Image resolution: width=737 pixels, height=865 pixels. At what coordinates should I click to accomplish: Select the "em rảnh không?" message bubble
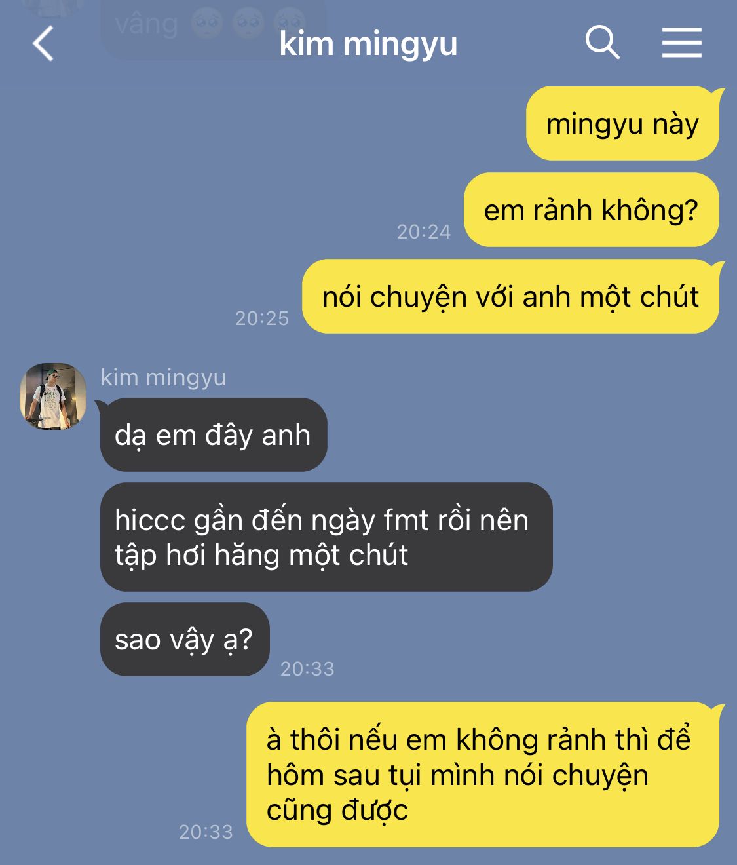click(591, 210)
